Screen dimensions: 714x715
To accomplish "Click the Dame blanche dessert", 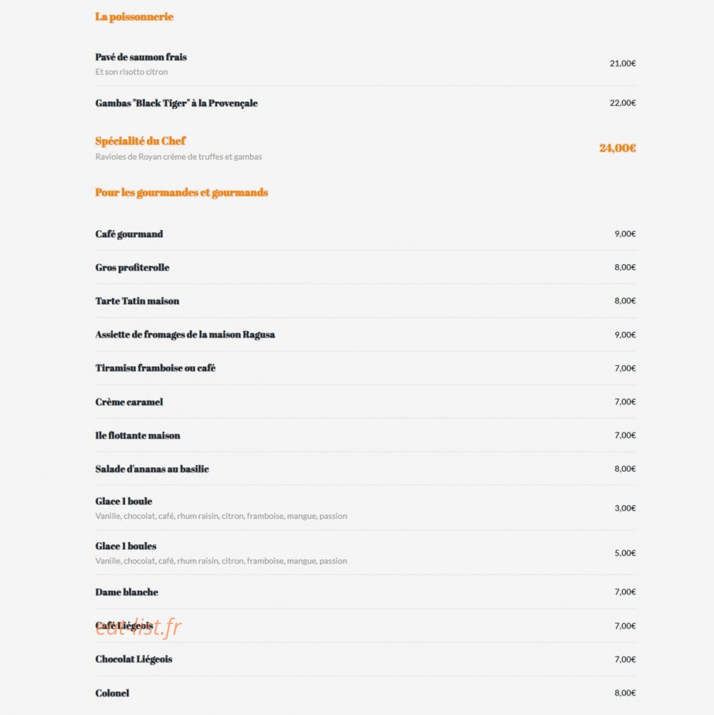I will (127, 592).
